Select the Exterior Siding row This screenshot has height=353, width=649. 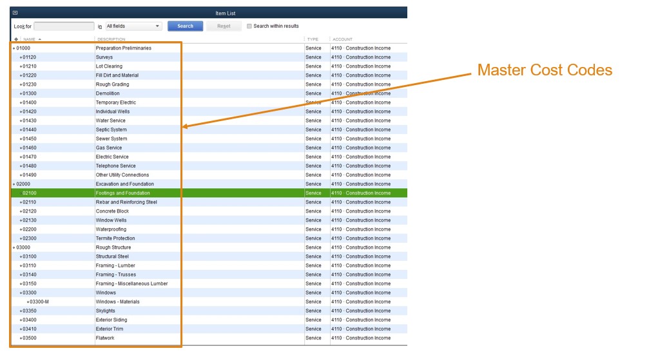(209, 320)
